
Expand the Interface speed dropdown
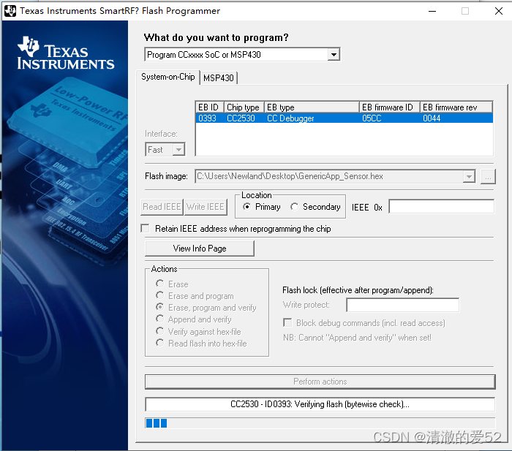coord(178,149)
